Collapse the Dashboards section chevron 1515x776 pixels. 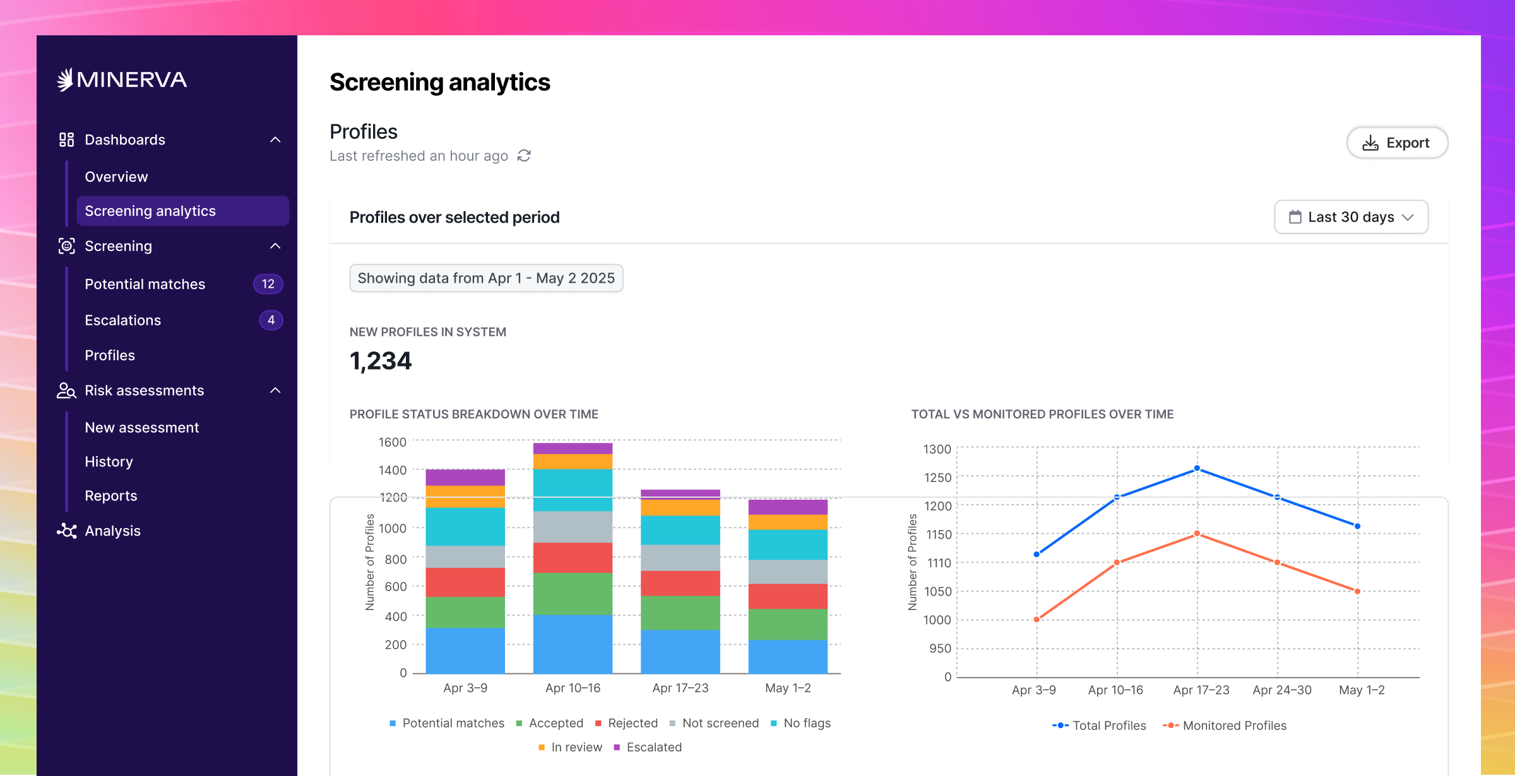(x=275, y=139)
